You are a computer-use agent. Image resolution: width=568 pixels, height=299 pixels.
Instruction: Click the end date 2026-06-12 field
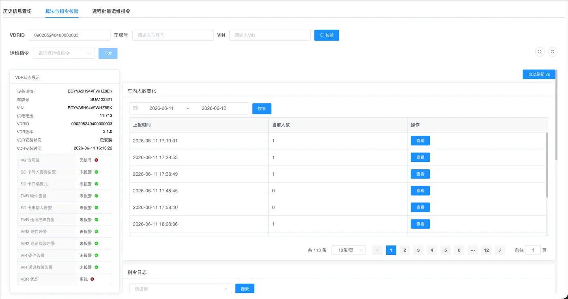214,108
